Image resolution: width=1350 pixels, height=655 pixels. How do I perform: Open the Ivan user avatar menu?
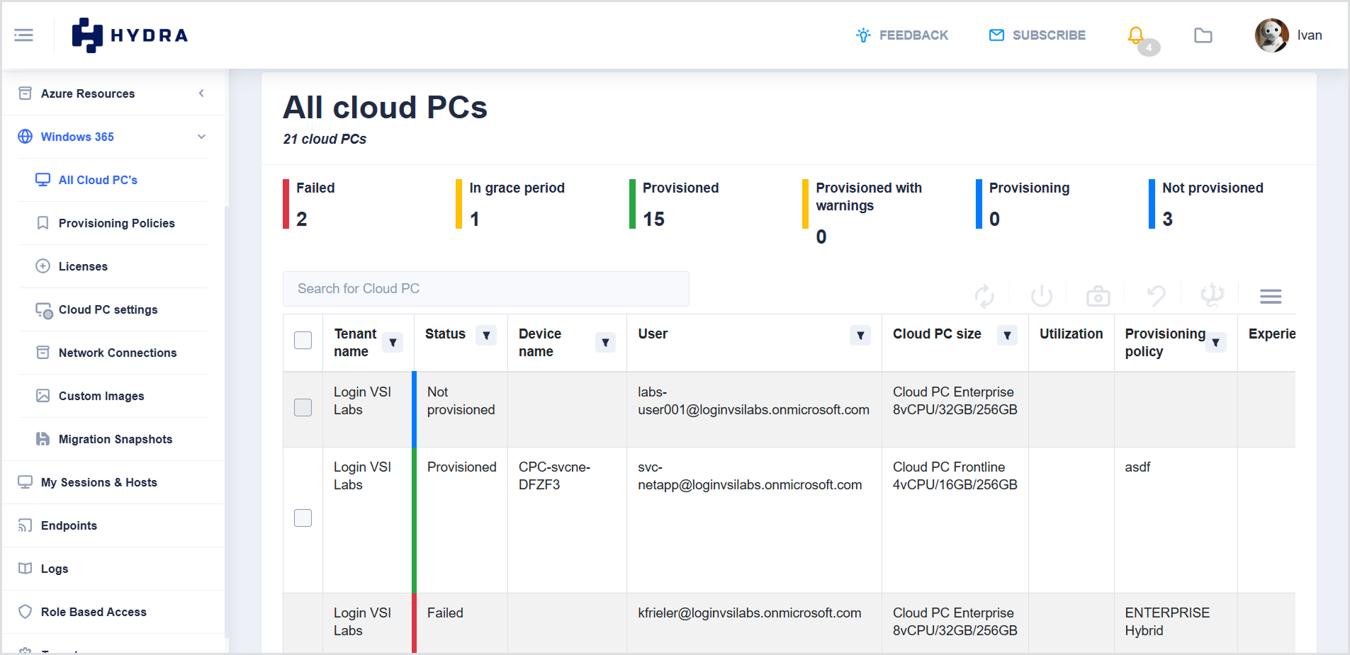tap(1272, 35)
